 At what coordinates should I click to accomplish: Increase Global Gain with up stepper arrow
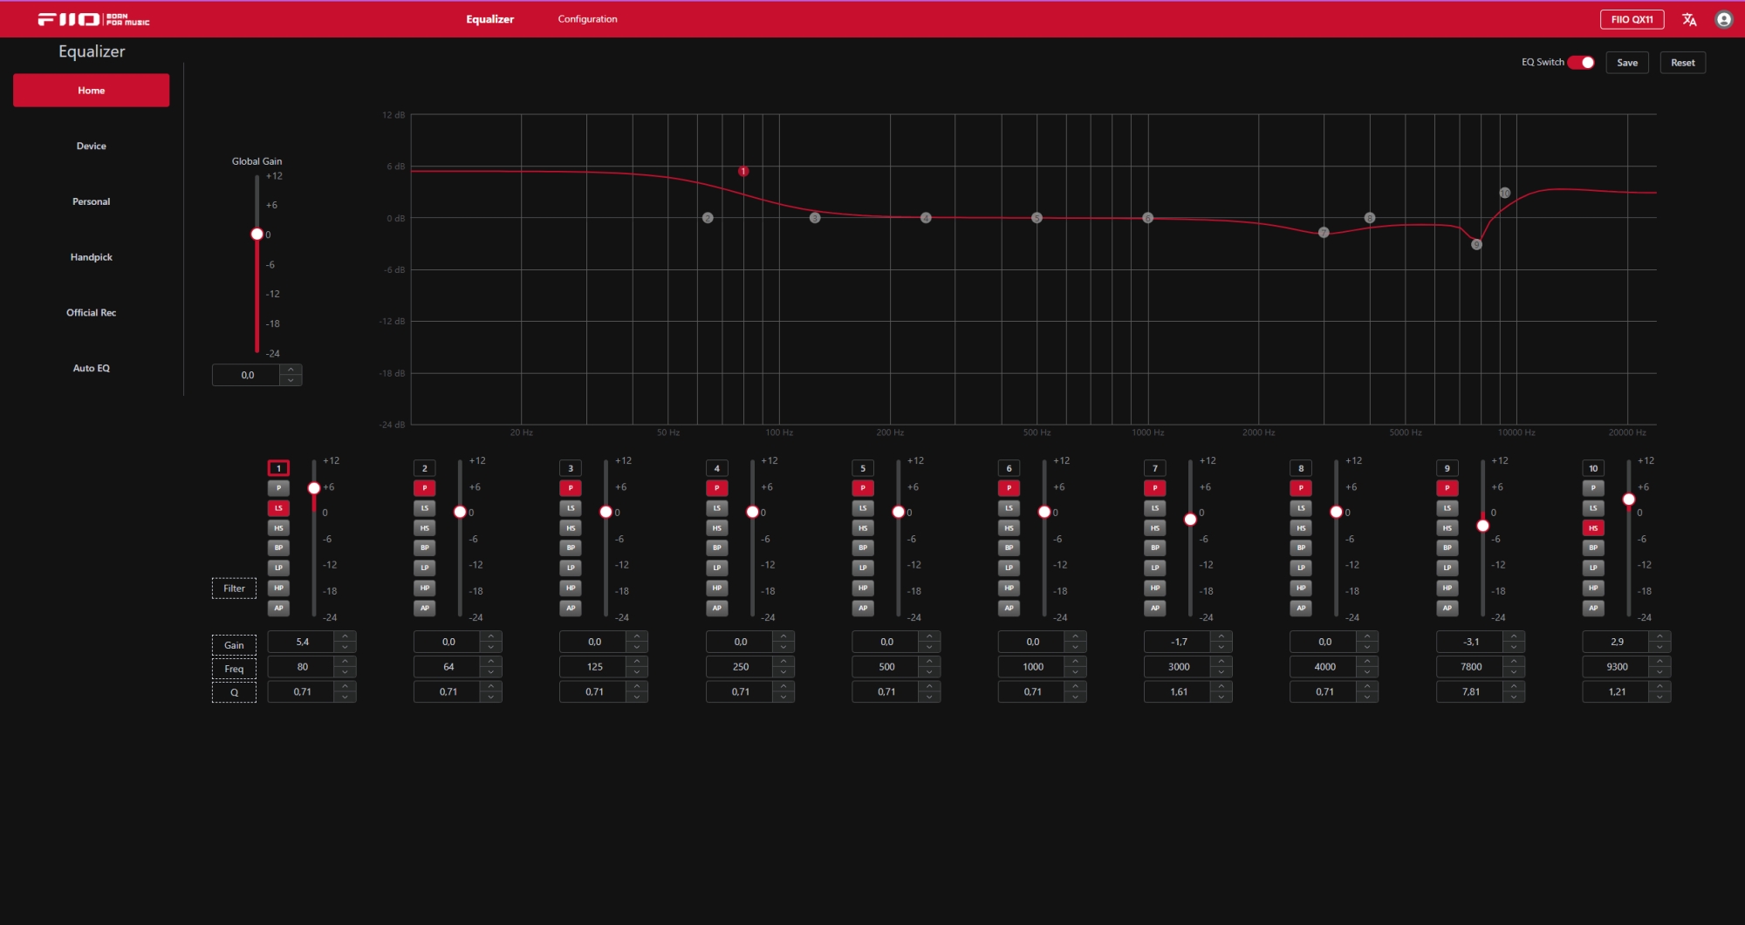coord(291,370)
